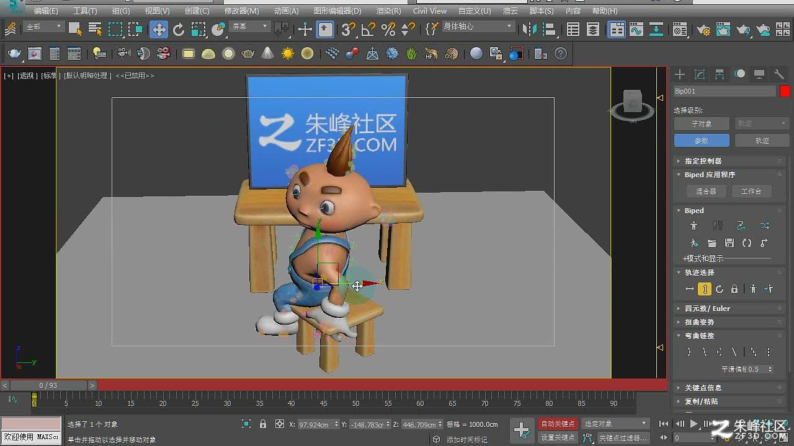Collapse the Biped 应用程序 rollout
The height and width of the screenshot is (446, 794).
729,175
